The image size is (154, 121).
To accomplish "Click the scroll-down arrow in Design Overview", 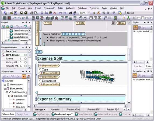I will (29, 67).
